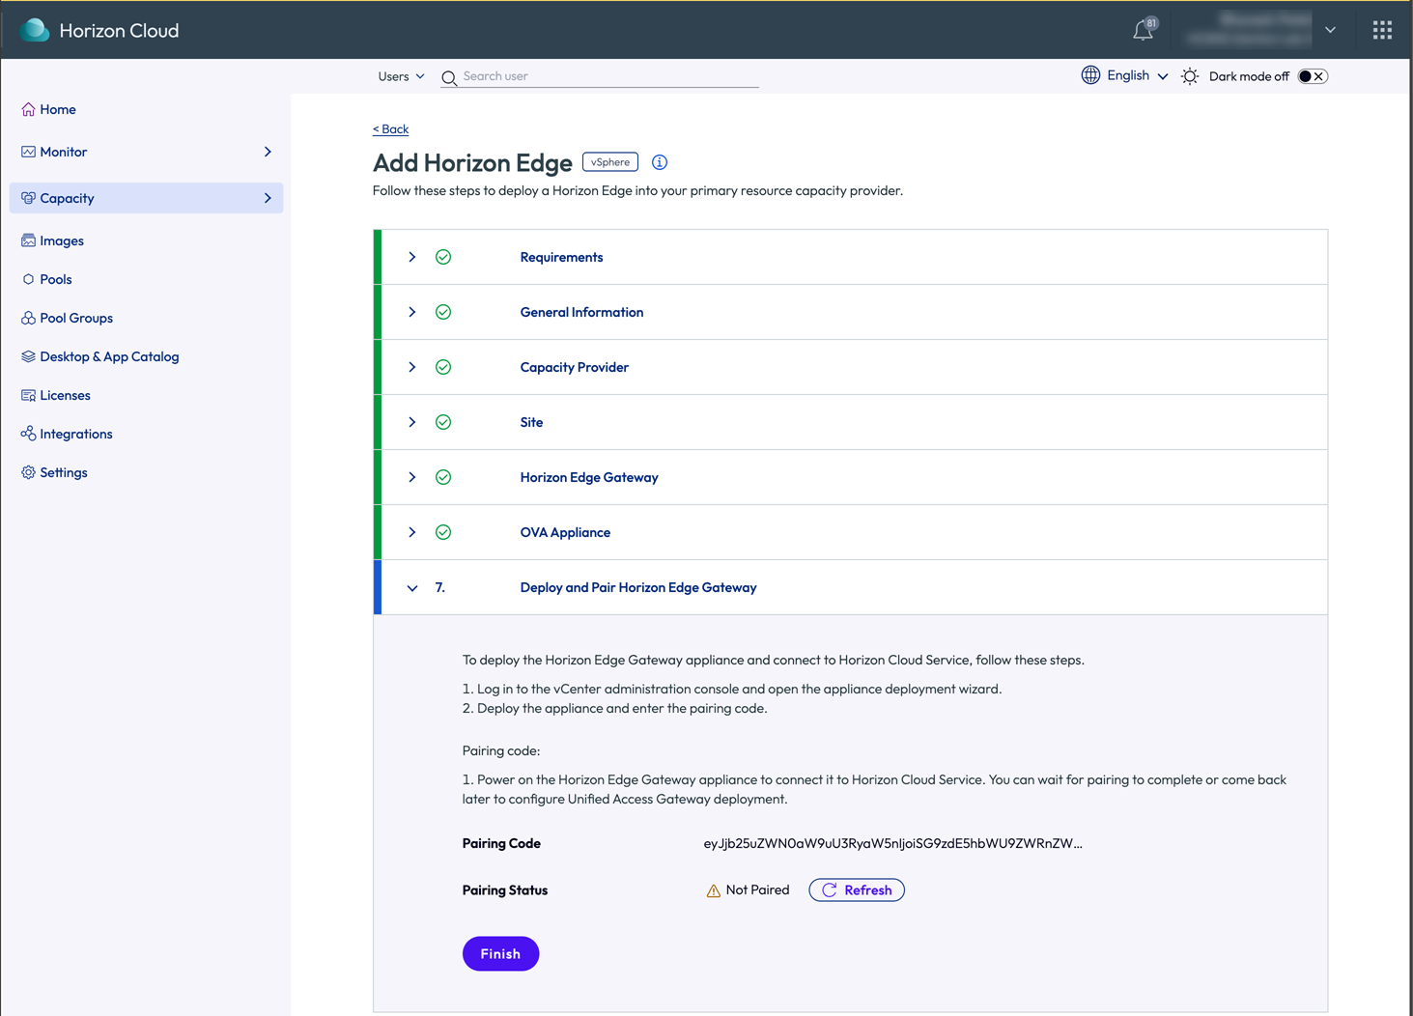
Task: Expand the Horizon Edge Gateway step chevron
Action: [412, 477]
